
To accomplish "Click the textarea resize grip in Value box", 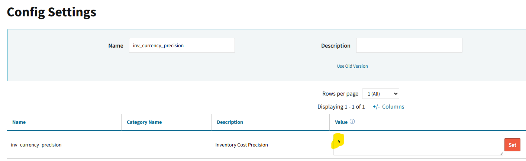I will pos(501,153).
